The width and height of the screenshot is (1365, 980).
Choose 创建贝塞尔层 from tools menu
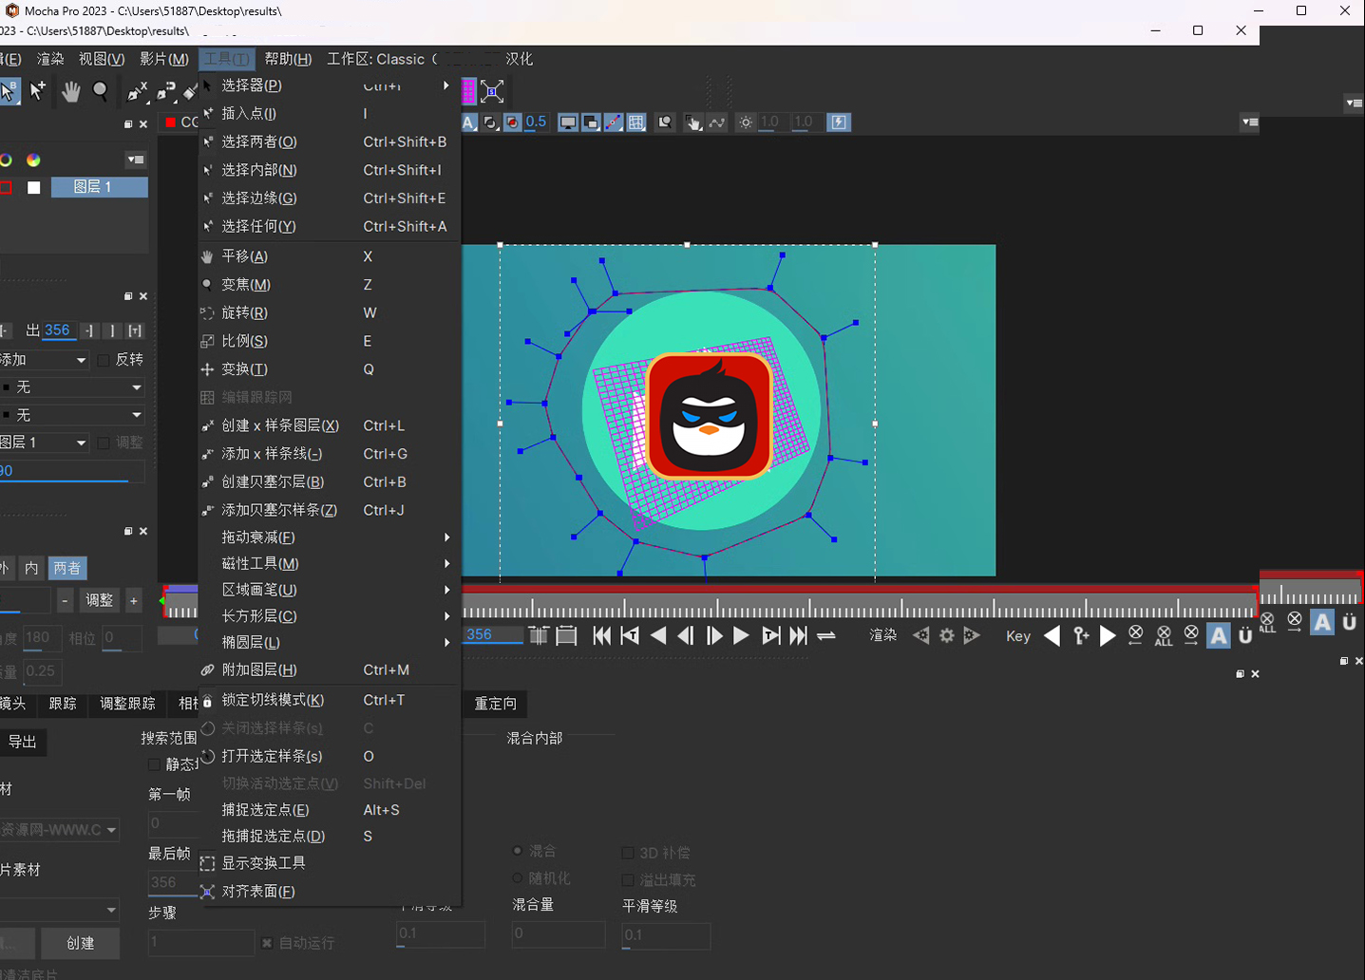(330, 482)
